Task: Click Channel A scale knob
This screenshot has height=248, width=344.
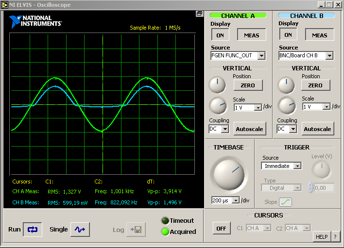Action: (x=218, y=106)
